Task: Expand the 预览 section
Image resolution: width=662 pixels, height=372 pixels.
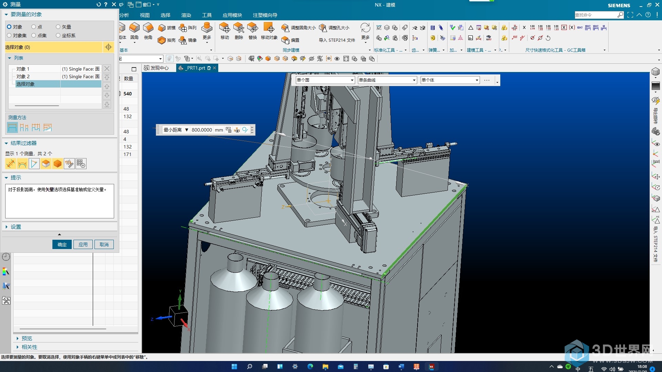Action: pos(18,339)
